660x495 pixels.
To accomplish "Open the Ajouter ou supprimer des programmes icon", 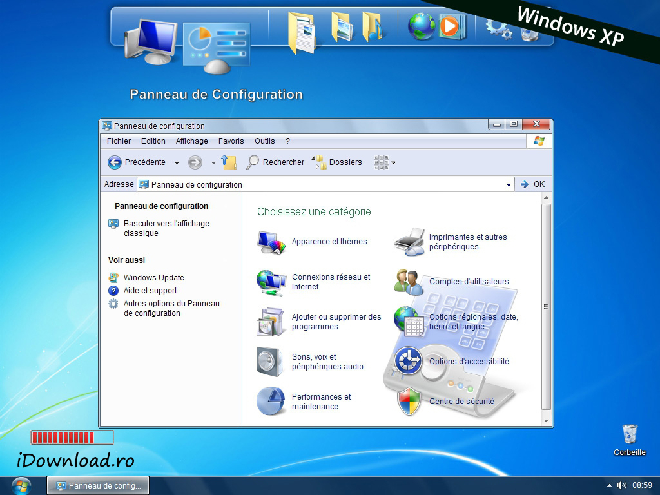I will [270, 322].
